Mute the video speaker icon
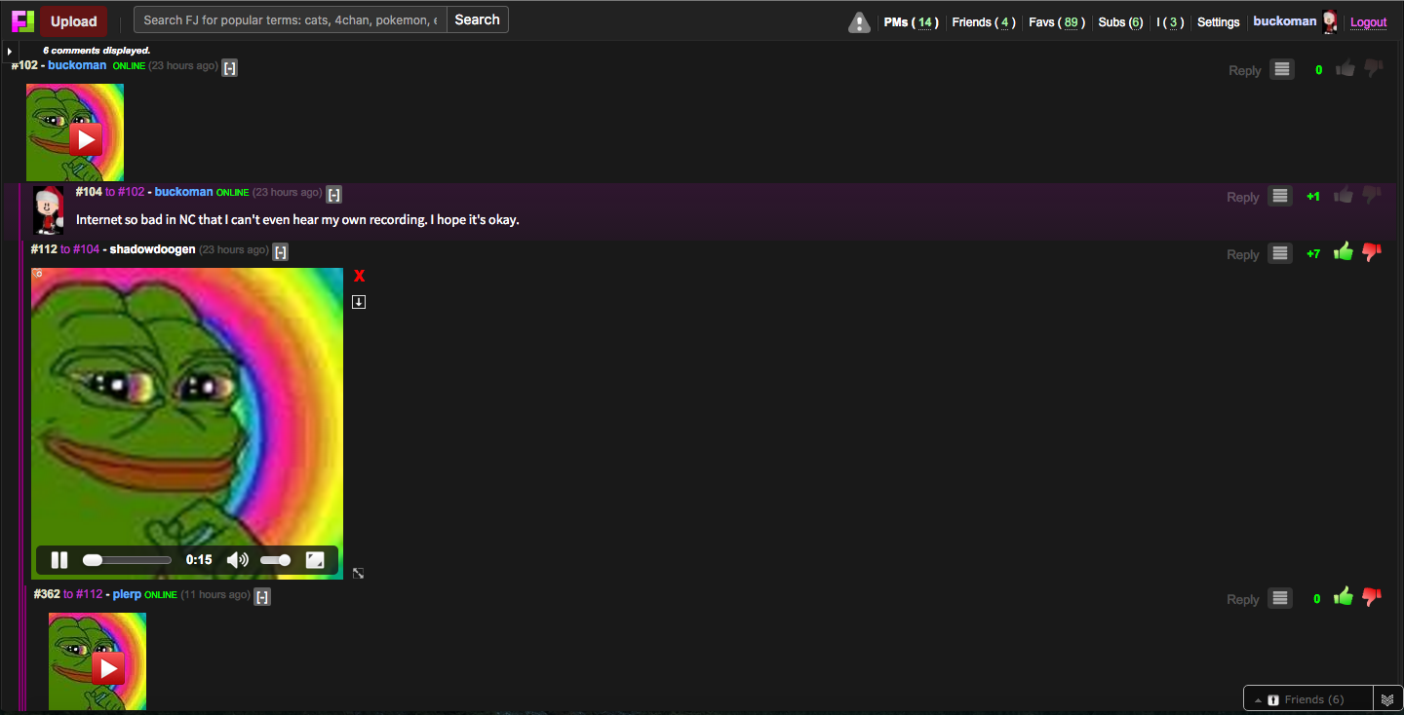The image size is (1404, 715). (x=237, y=560)
